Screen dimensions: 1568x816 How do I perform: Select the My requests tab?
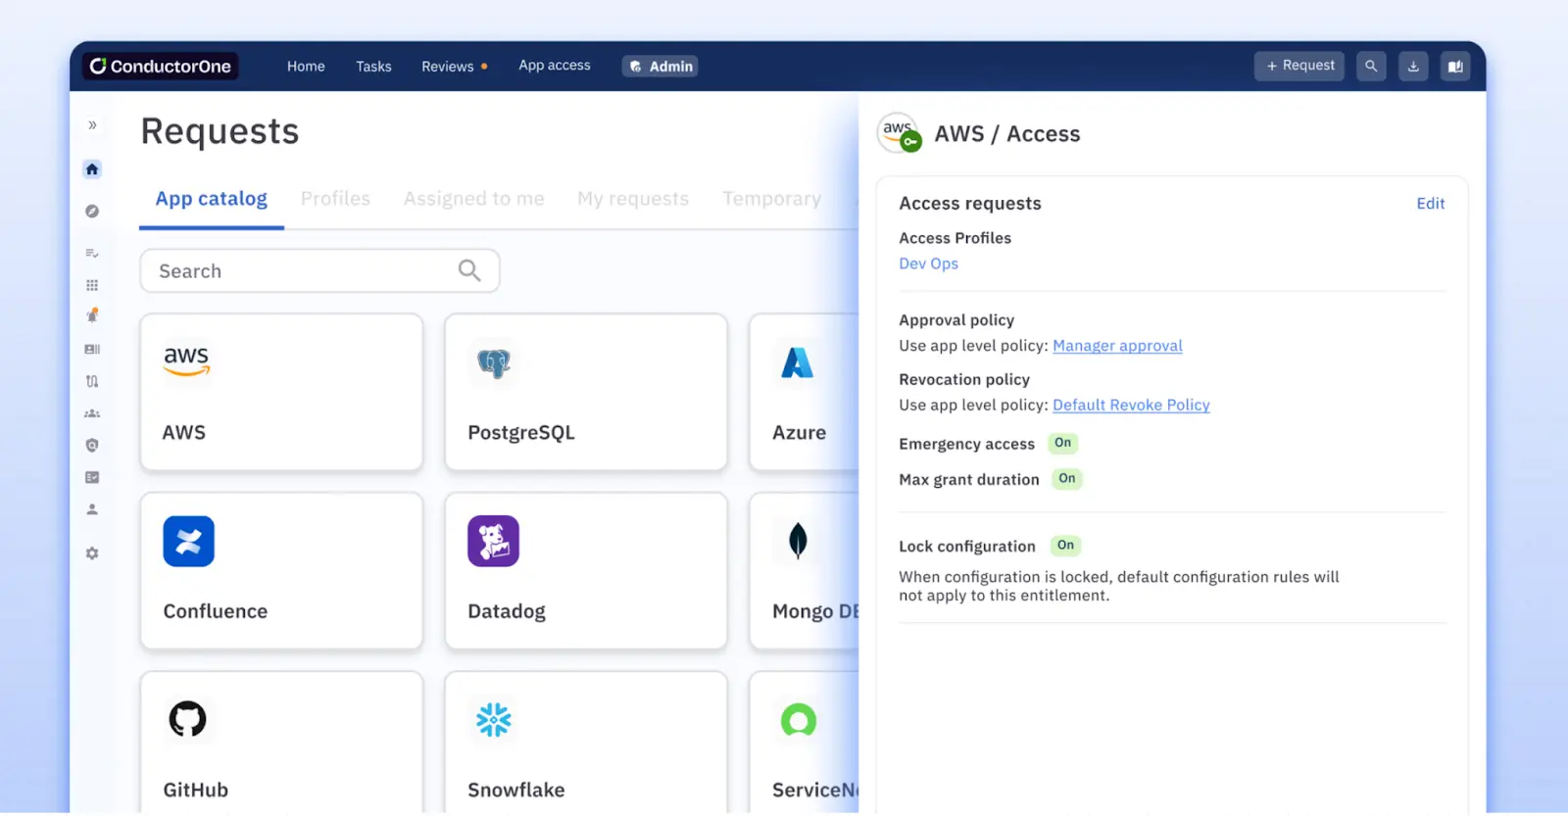(633, 199)
